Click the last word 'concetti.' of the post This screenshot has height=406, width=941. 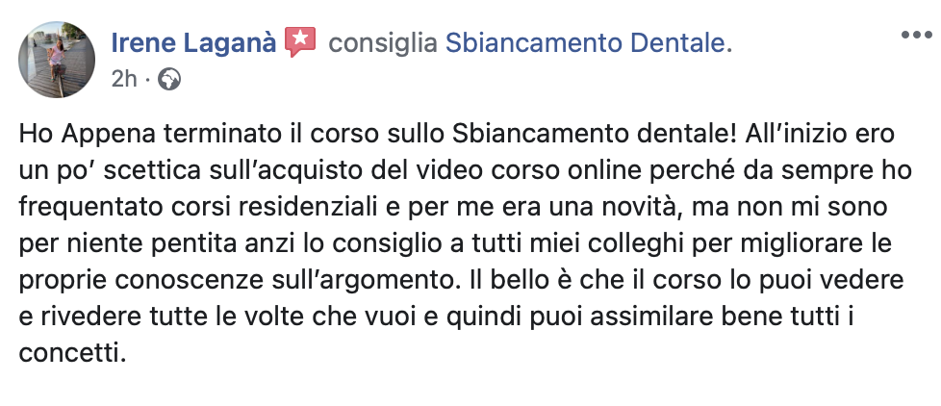coord(73,353)
